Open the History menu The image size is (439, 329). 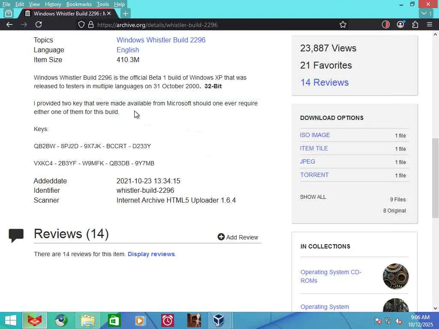[x=53, y=4]
